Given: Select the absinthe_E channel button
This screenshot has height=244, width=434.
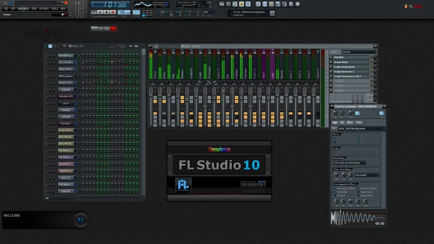Looking at the screenshot, I should coord(66,171).
